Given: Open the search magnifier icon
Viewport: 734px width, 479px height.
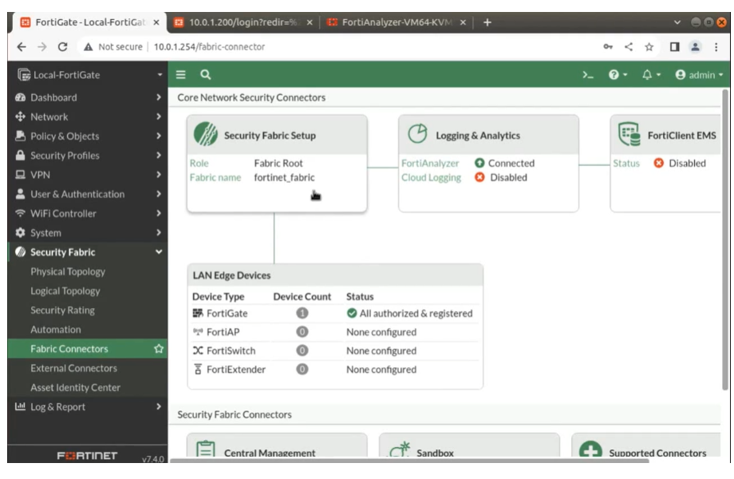Looking at the screenshot, I should point(206,74).
